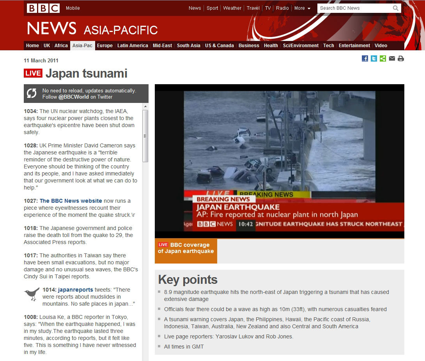Open the green share icon

[x=383, y=58]
